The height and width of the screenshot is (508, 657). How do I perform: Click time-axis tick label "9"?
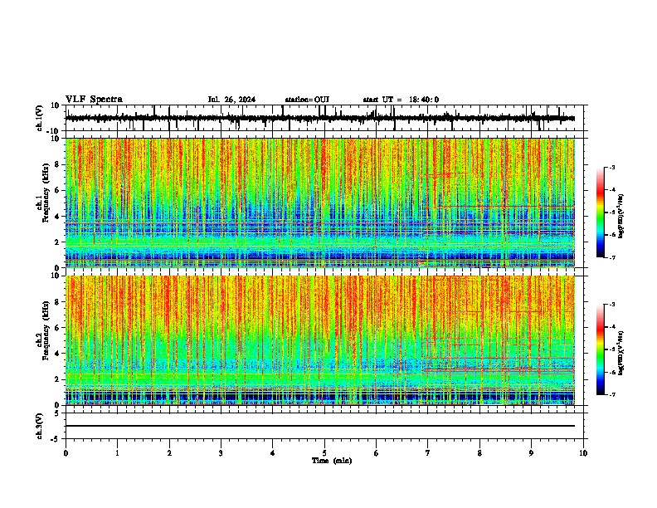(531, 453)
